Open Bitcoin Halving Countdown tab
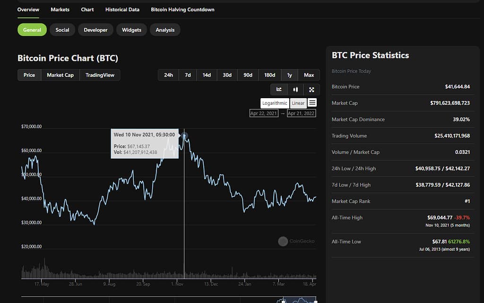This screenshot has width=484, height=303. coord(182,9)
